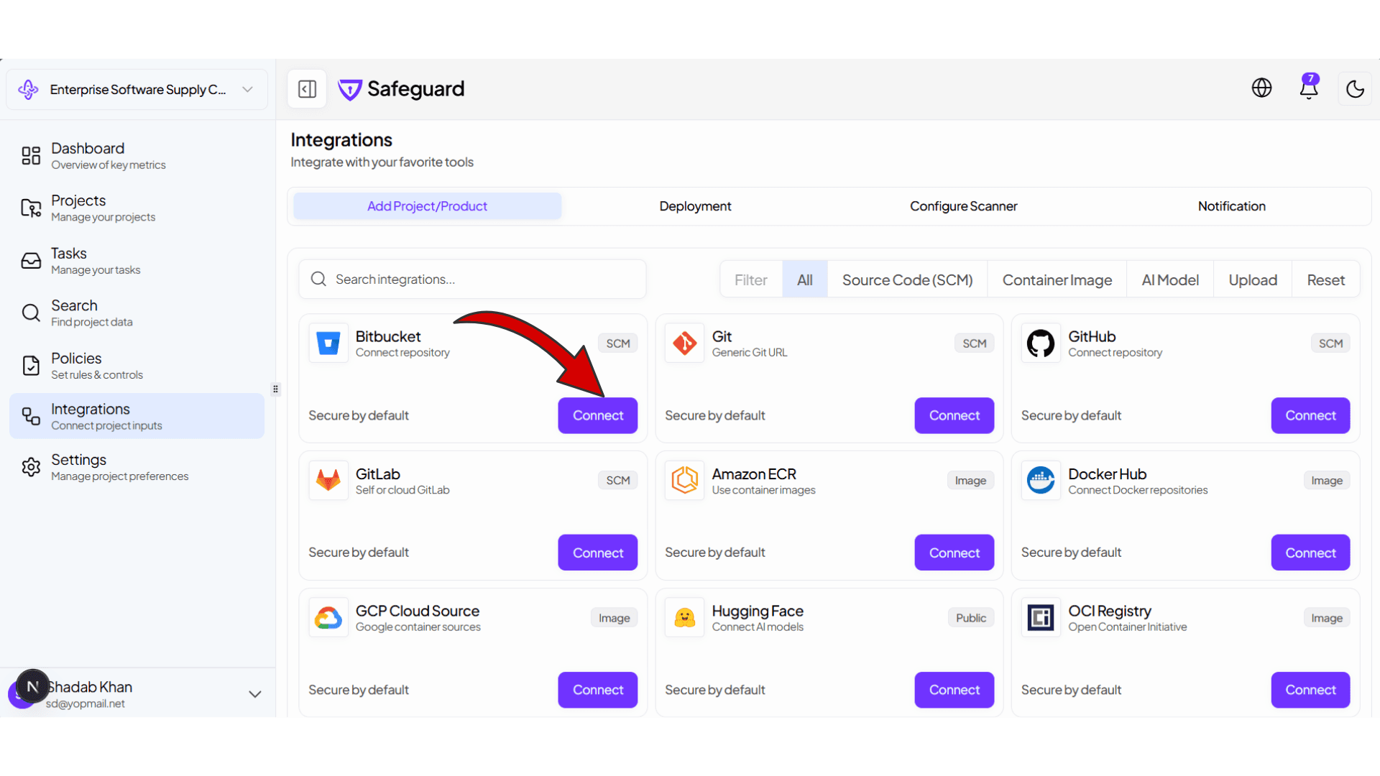Click the Hugging Face emoji icon
The height and width of the screenshot is (776, 1380).
pos(684,618)
